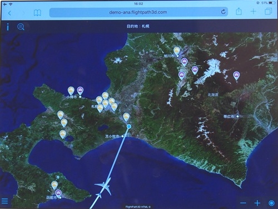This screenshot has width=278, height=209.
Task: Zoom out with the minus button
Action: coord(244,203)
